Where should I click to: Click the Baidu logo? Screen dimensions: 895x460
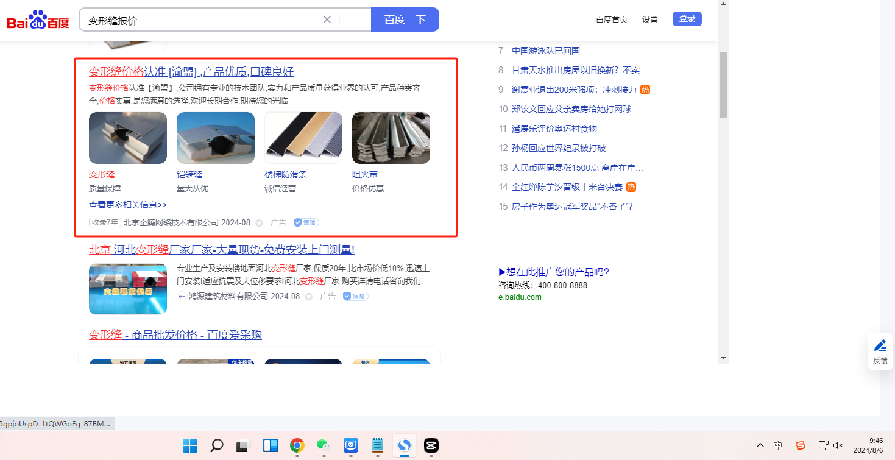38,20
